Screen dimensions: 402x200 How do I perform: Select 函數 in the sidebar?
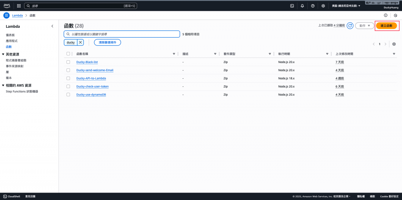point(9,47)
